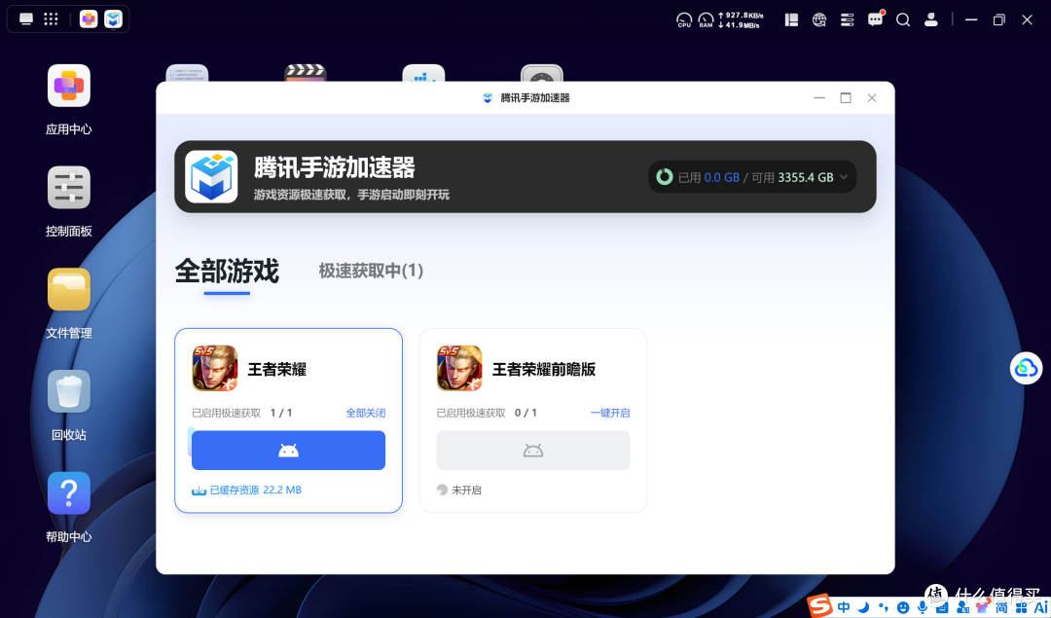This screenshot has width=1051, height=618.
Task: Click the network speed indicator
Action: point(741,20)
